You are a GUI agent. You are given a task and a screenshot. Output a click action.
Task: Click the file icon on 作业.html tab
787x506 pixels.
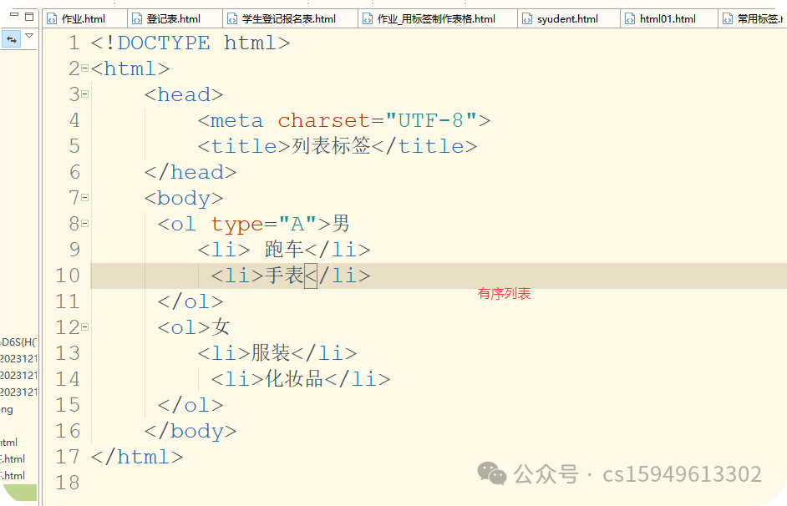pyautogui.click(x=52, y=18)
